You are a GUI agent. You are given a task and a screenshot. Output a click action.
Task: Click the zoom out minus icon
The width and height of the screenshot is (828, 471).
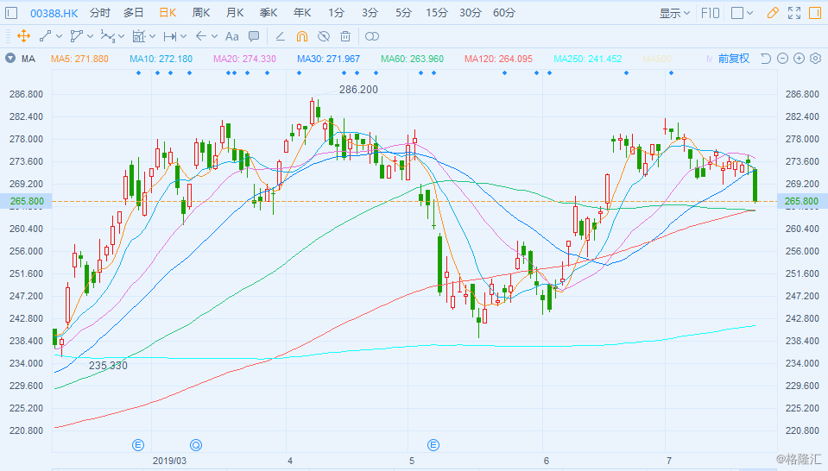click(x=782, y=59)
